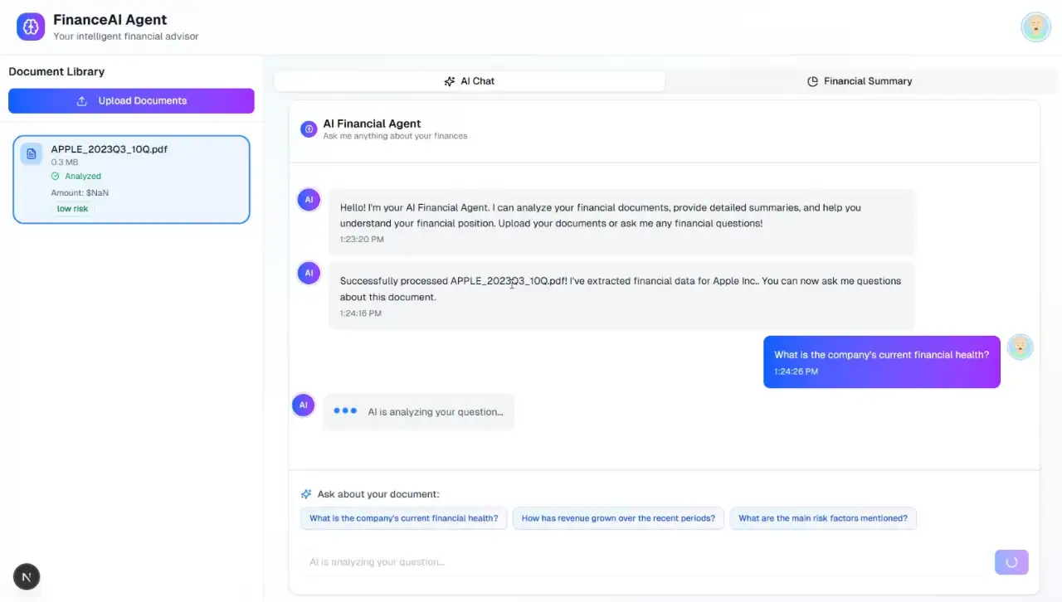Open the user profile avatar in header
1062x602 pixels.
[1035, 27]
